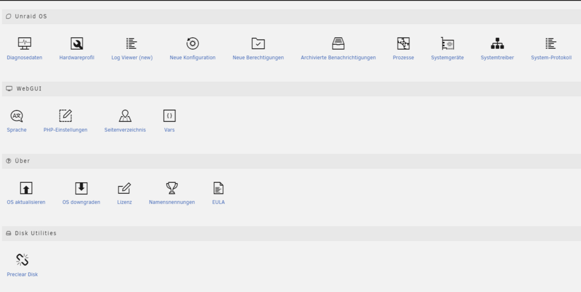Open the Neue Berechtigungen folder icon
The height and width of the screenshot is (292, 581).
(x=258, y=44)
